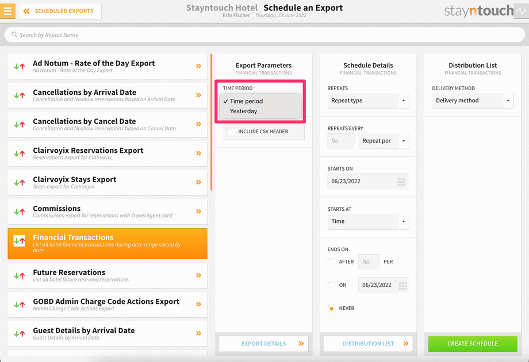This screenshot has height=362, width=529.
Task: Open chevron for Cancellations by Cancel Date
Action: pos(199,124)
